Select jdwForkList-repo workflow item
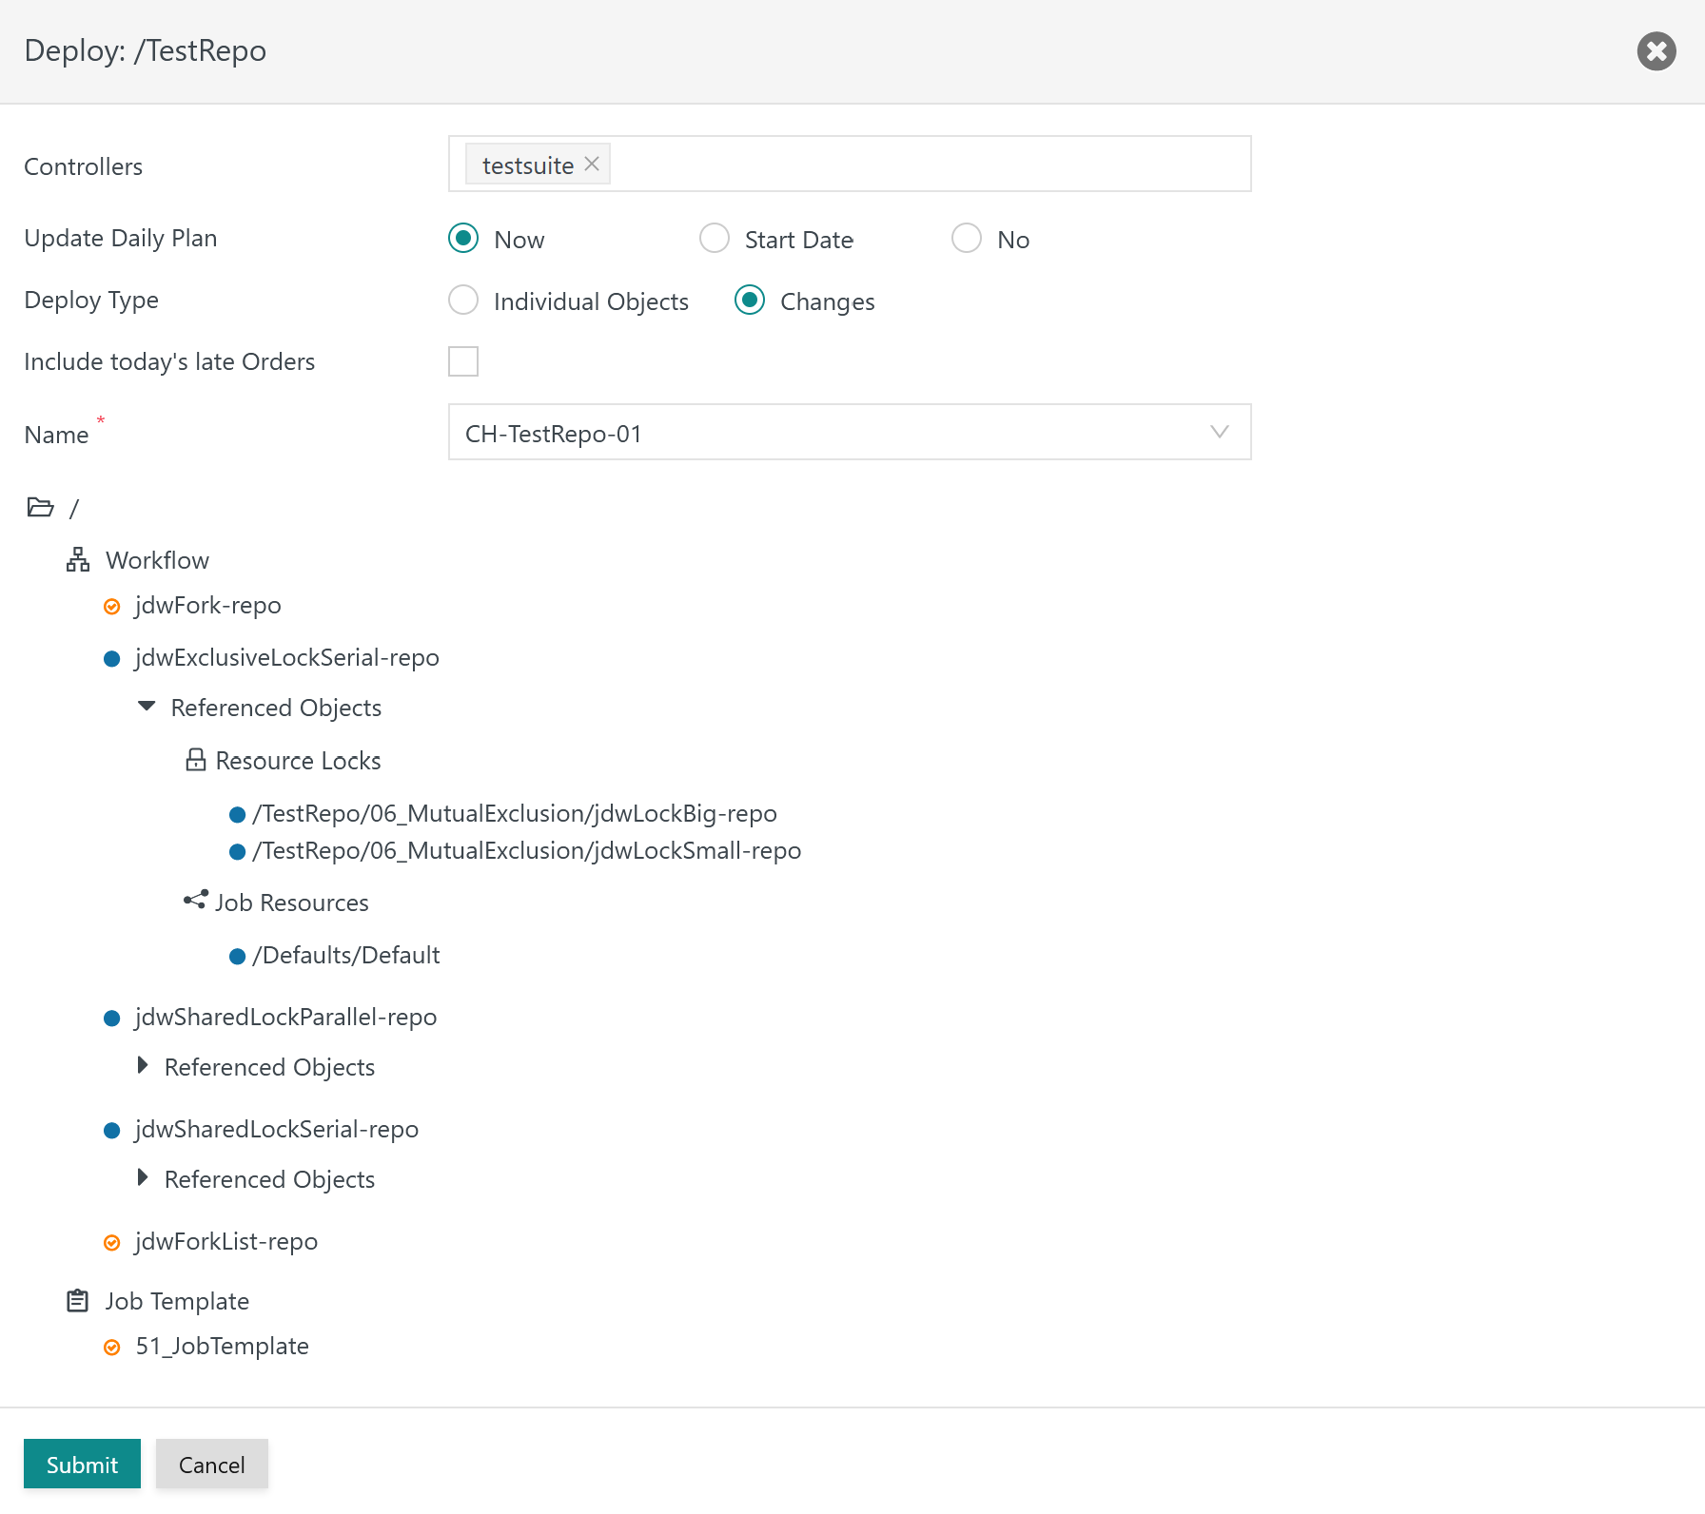The height and width of the screenshot is (1514, 1705). click(x=226, y=1241)
